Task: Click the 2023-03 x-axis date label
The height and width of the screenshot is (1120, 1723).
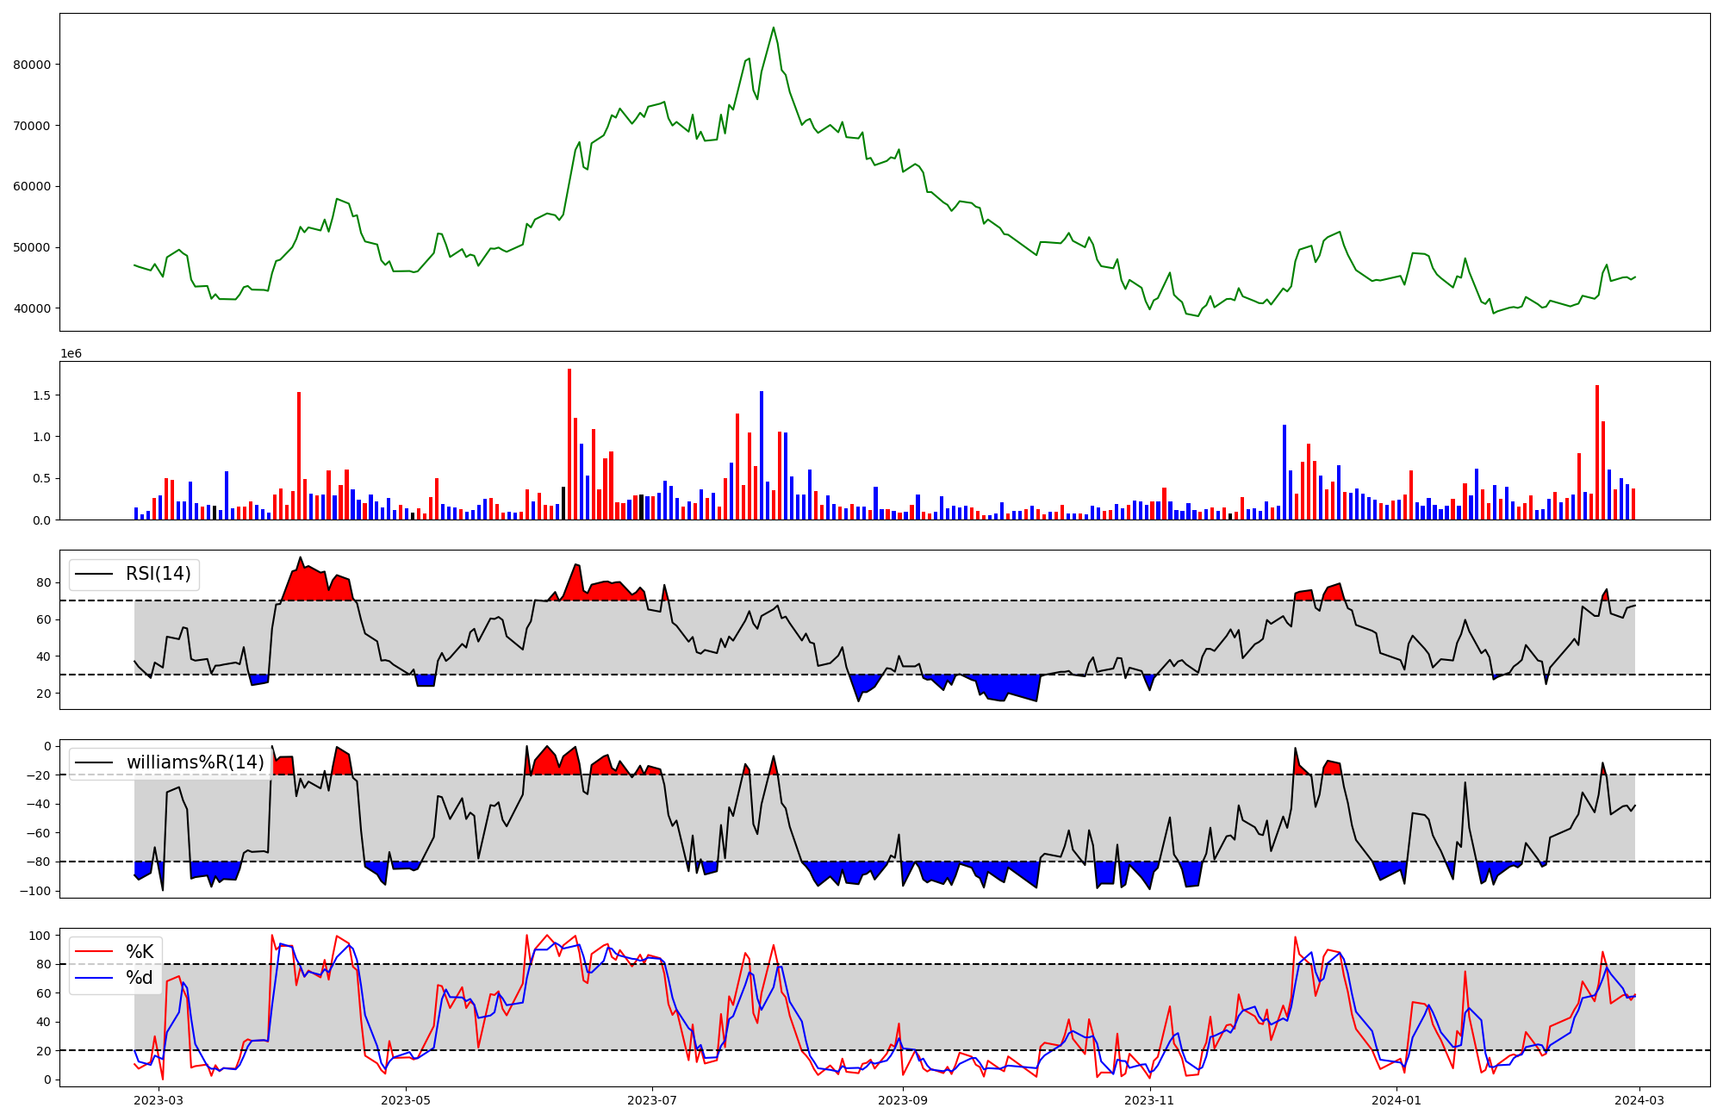Action: pyautogui.click(x=159, y=1100)
